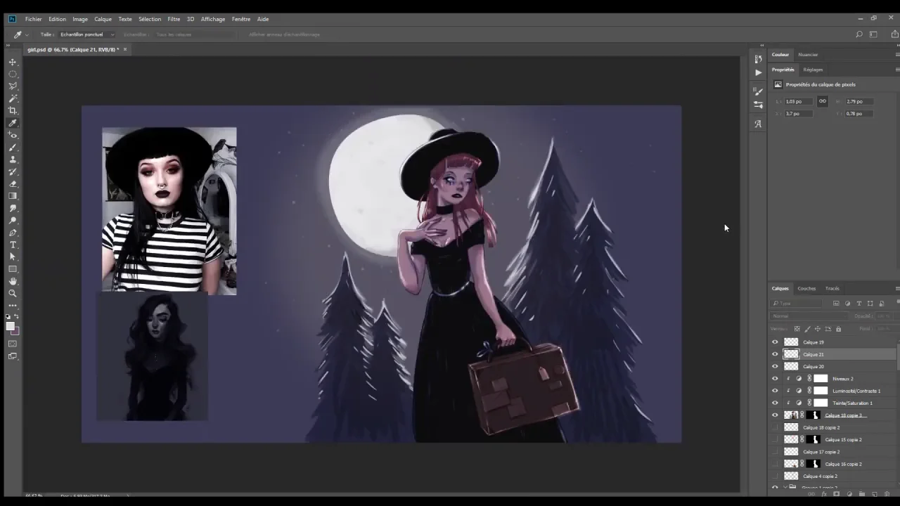Switch to the Couches tab
This screenshot has height=506, width=900.
806,289
